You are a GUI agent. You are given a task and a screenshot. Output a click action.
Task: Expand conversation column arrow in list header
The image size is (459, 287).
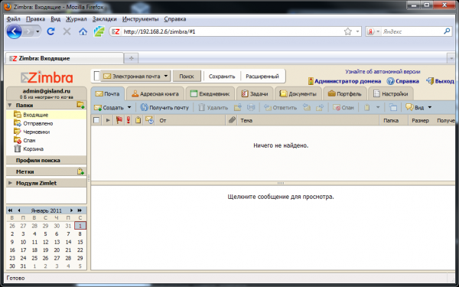click(108, 120)
